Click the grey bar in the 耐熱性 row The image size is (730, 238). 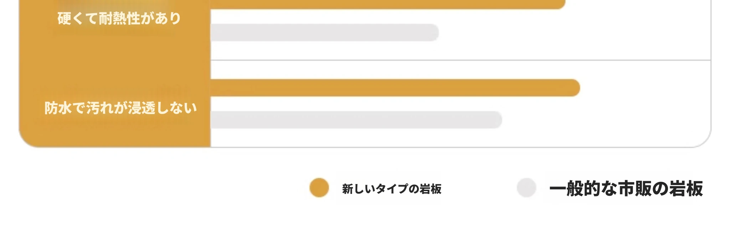pos(324,33)
